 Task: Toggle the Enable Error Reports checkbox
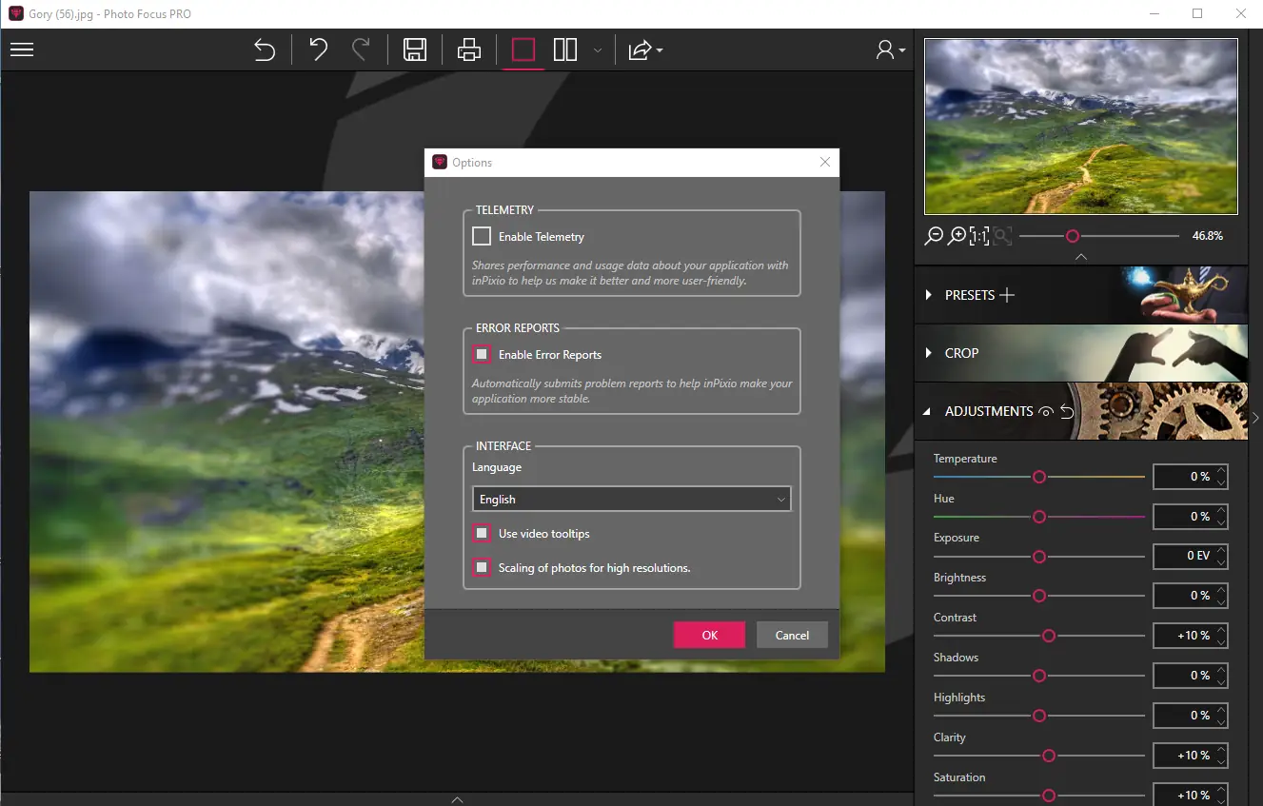482,354
